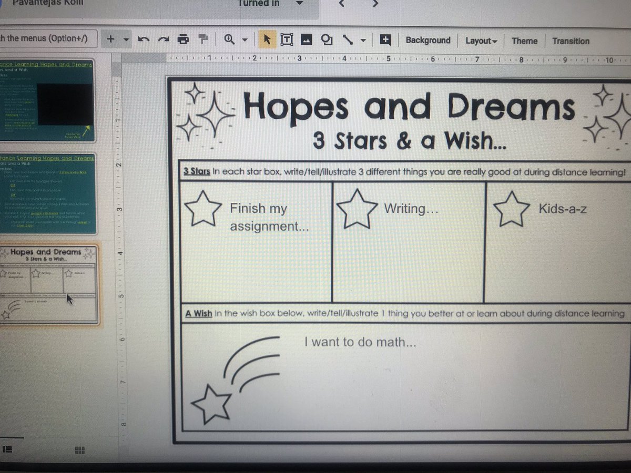Click the Background button

(x=428, y=40)
